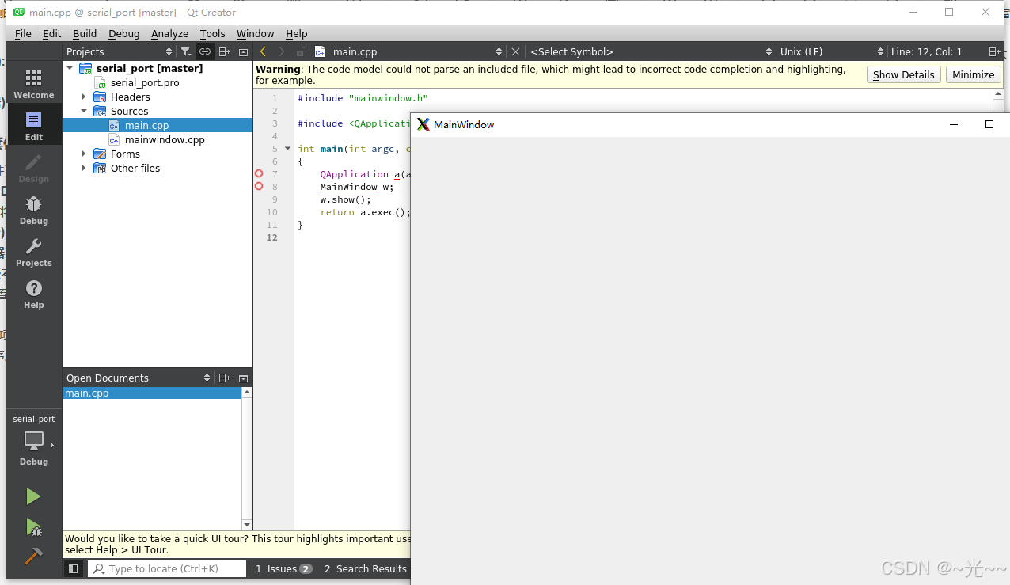Go forward in editor navigation history

[x=281, y=51]
